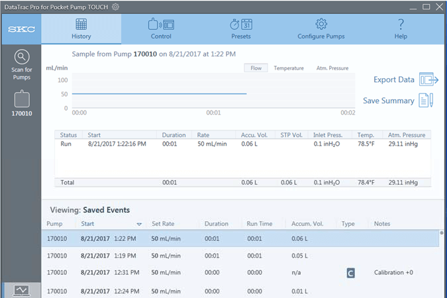Click Accum. Vol. column header

click(x=307, y=224)
